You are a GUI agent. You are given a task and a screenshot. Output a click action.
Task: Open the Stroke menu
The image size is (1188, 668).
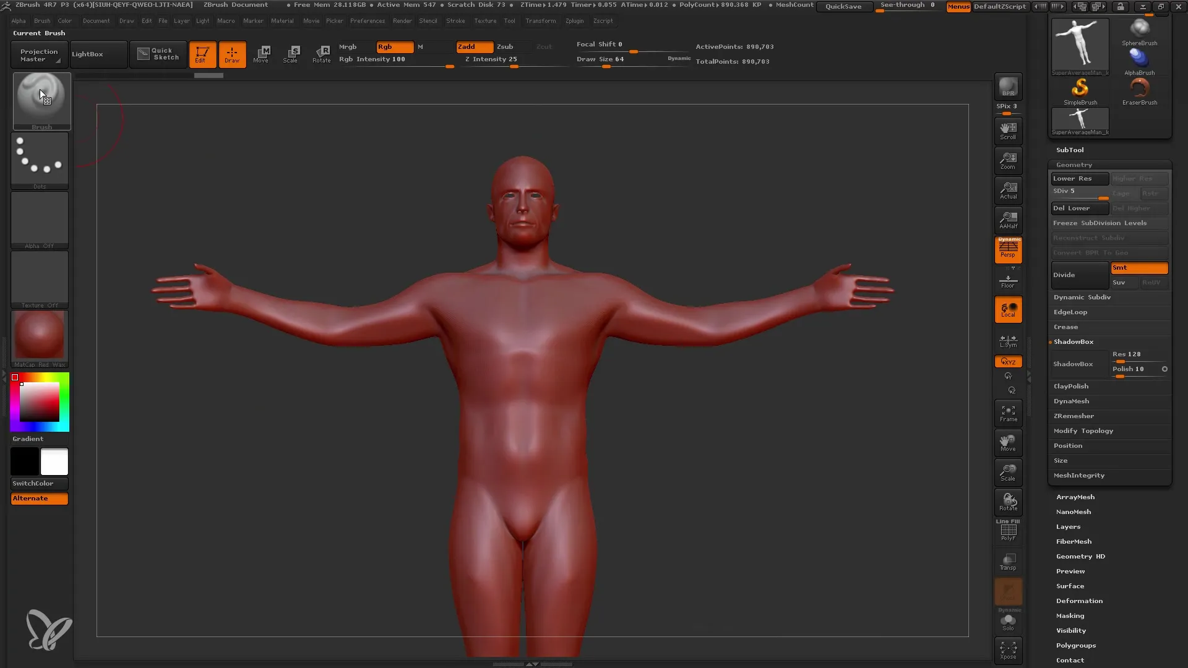(455, 20)
